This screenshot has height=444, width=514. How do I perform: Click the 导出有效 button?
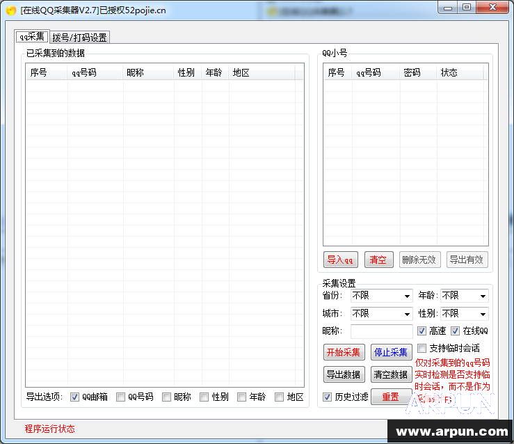coord(467,260)
